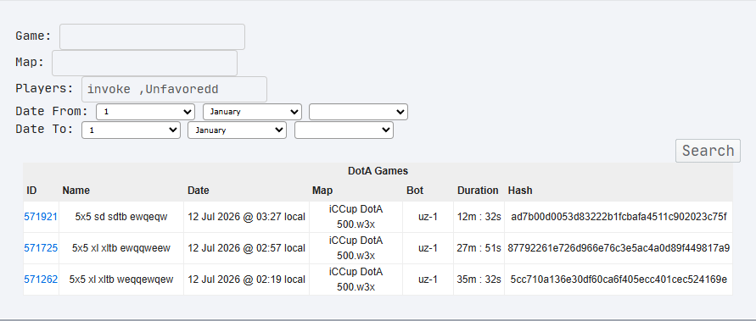The height and width of the screenshot is (321, 756).
Task: Open the Date From year dropdown
Action: [x=359, y=112]
